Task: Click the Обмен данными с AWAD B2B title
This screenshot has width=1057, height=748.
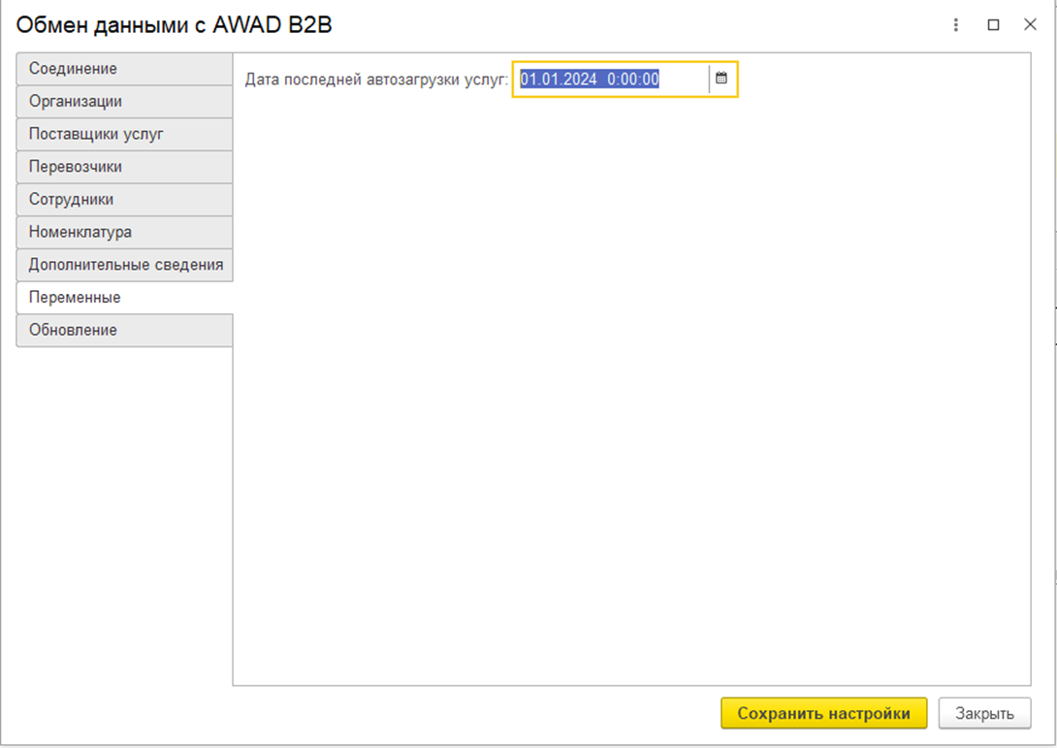Action: tap(174, 25)
